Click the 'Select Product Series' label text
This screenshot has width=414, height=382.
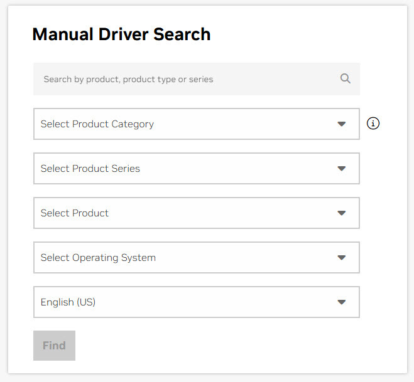90,169
